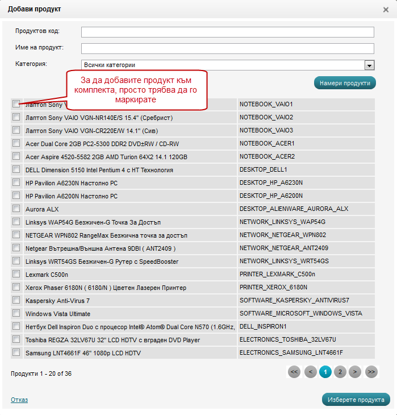
Task: Go to first page of products
Action: [294, 372]
